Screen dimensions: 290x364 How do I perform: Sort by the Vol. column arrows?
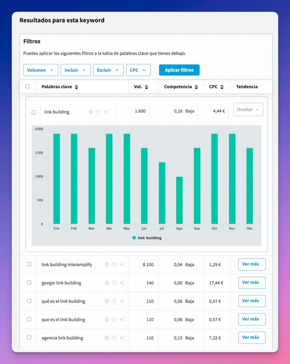point(147,87)
